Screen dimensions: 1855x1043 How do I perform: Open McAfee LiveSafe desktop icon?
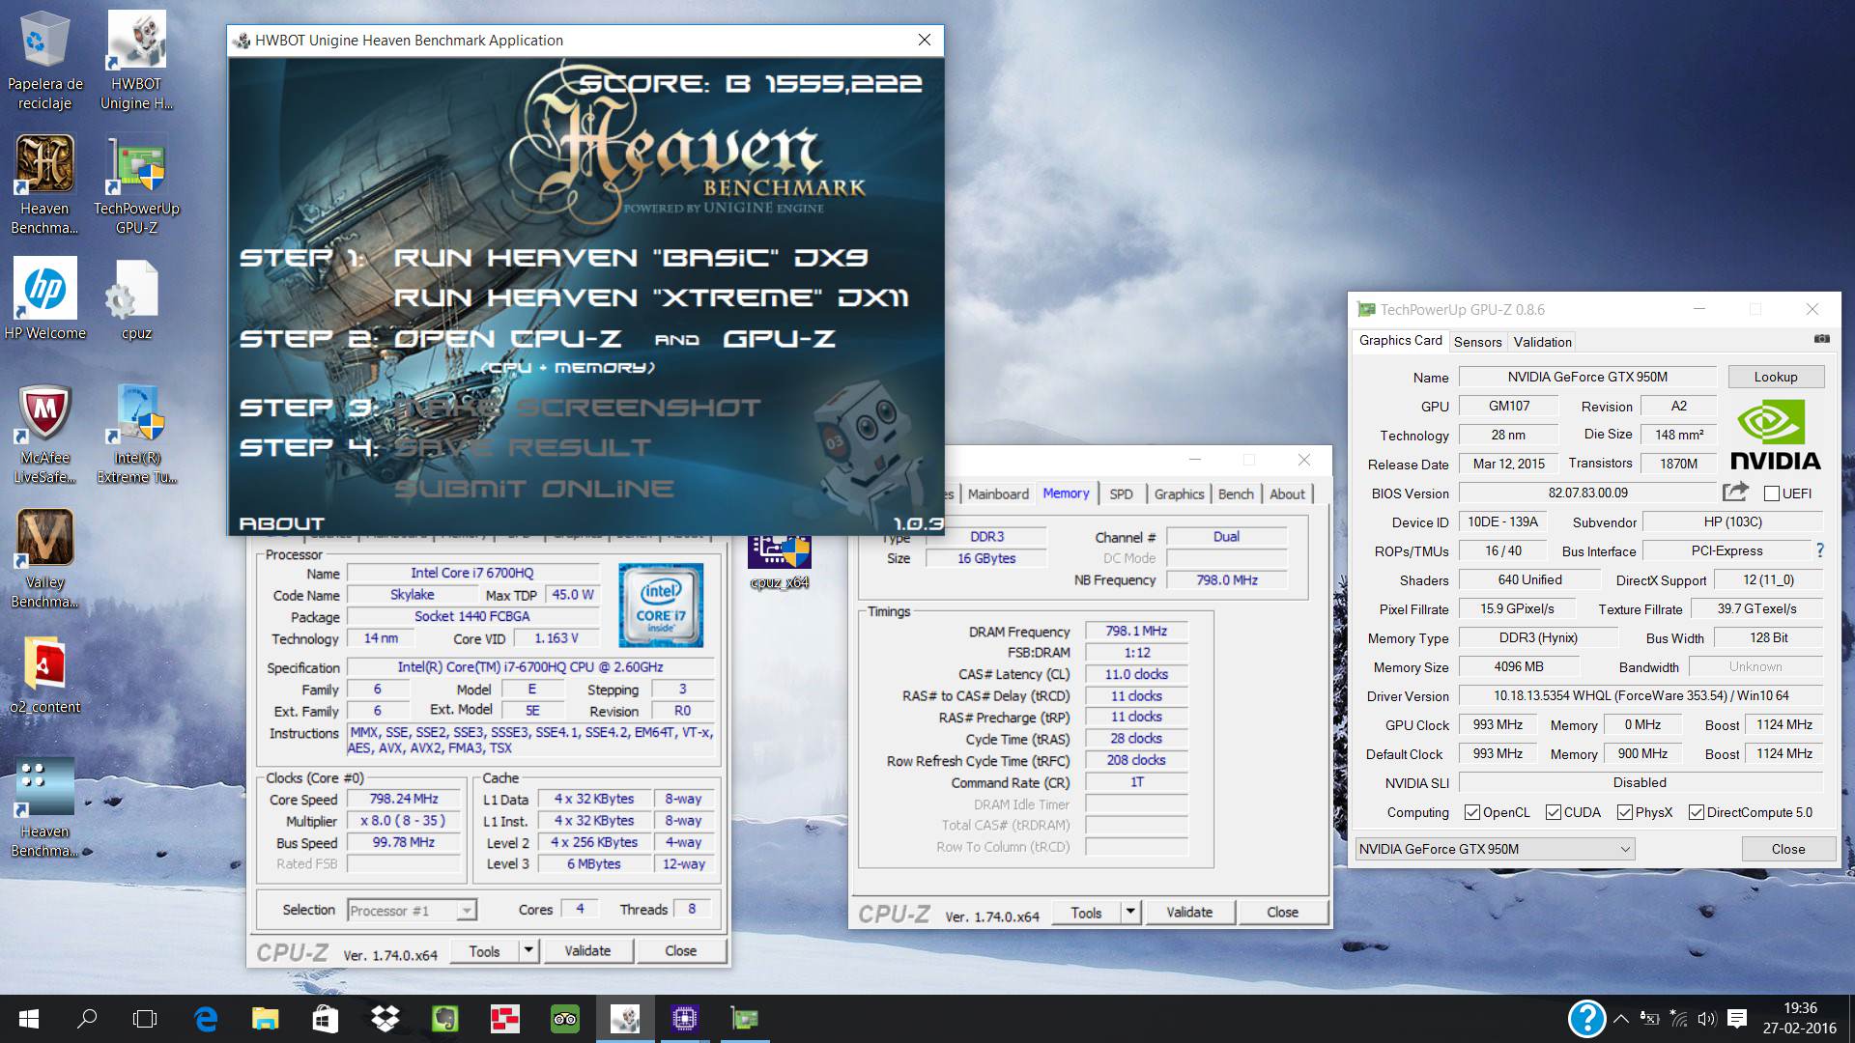[x=44, y=435]
